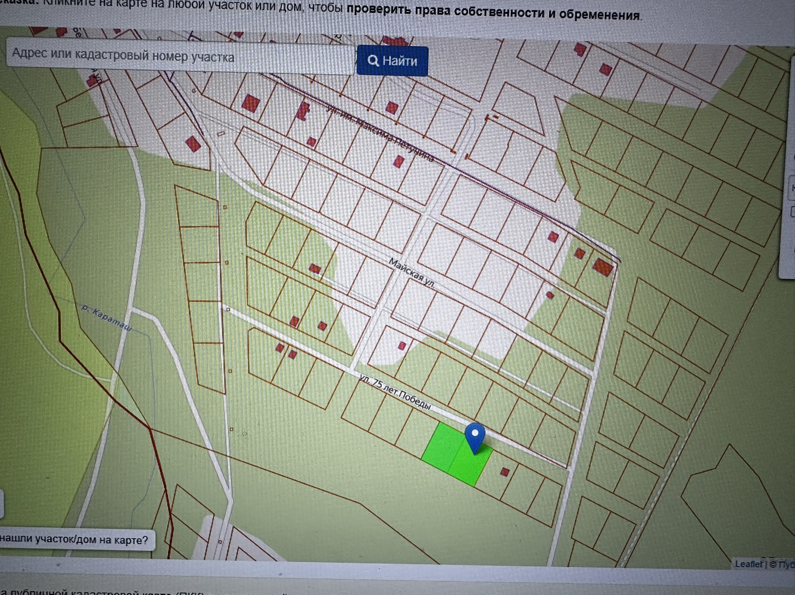Click 'проверить права собственности и обременения' text
795x595 pixels.
point(493,12)
